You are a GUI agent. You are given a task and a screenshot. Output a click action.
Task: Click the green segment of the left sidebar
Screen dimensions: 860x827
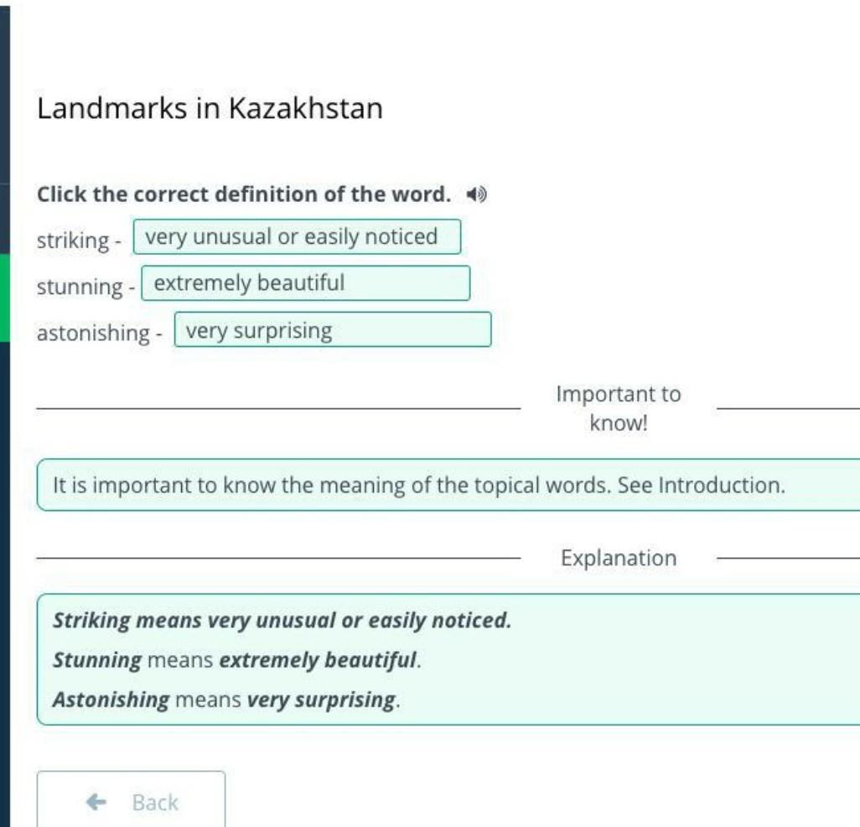tap(4, 297)
